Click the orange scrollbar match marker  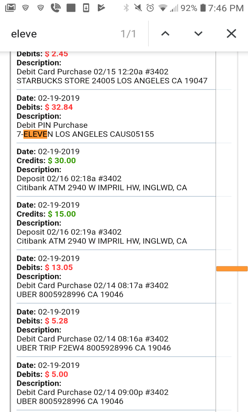click(x=232, y=269)
